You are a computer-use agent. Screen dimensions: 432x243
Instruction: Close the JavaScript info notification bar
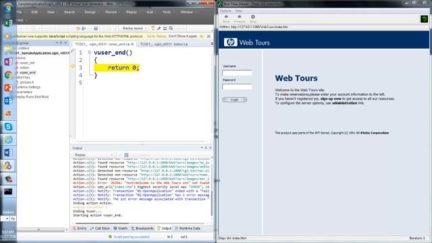click(x=209, y=36)
